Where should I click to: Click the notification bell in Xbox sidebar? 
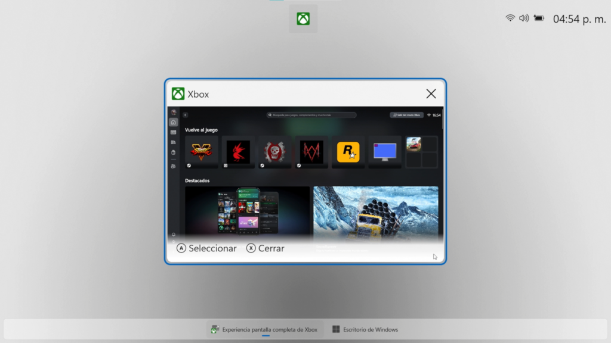174,235
